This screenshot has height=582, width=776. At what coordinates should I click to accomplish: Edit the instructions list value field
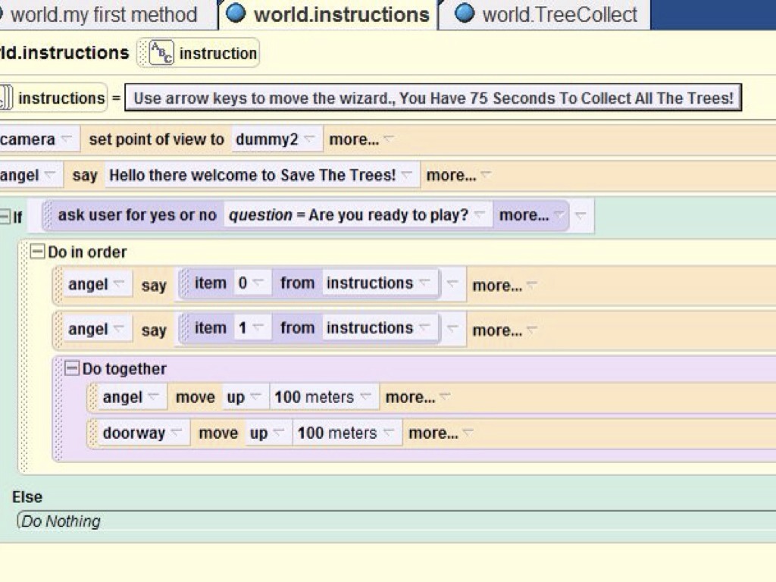(x=433, y=98)
